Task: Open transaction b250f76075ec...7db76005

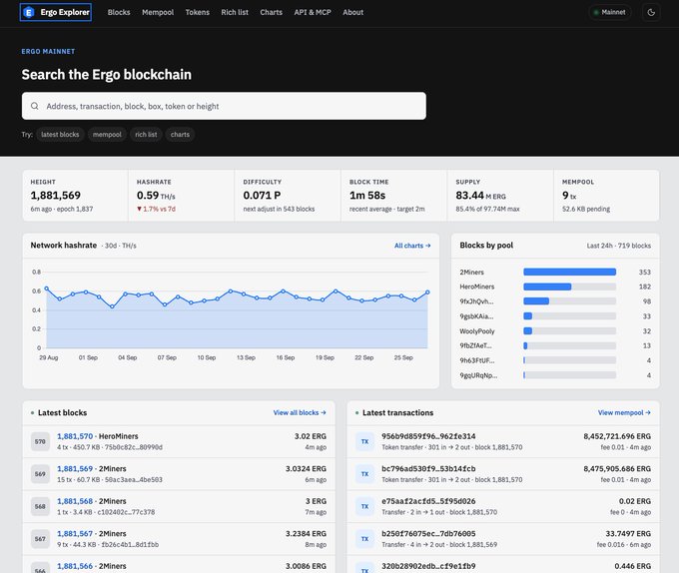Action: tap(428, 534)
